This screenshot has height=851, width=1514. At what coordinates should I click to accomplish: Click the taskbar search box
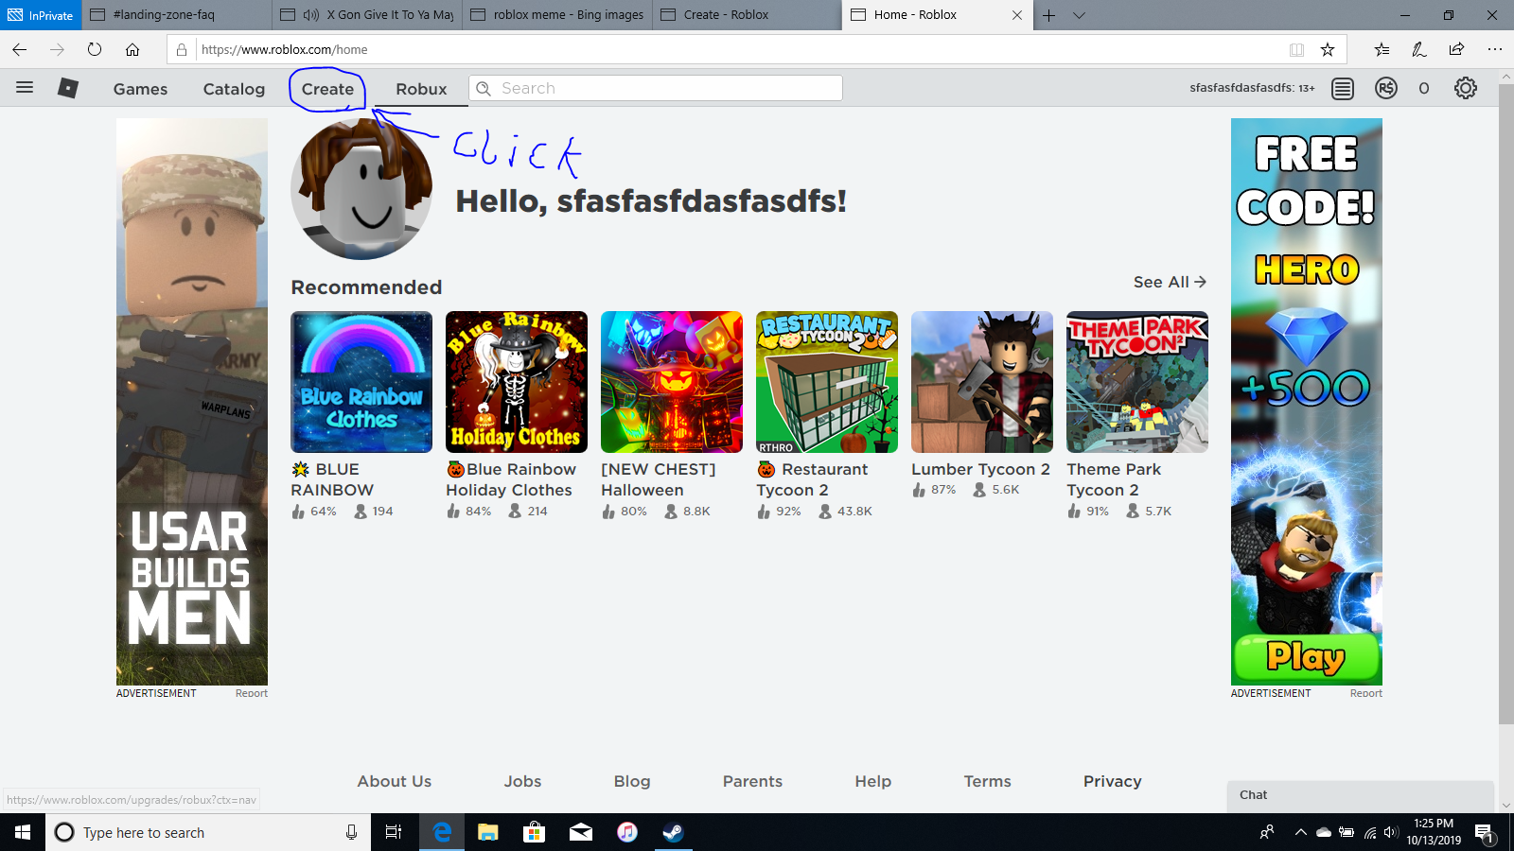[208, 832]
